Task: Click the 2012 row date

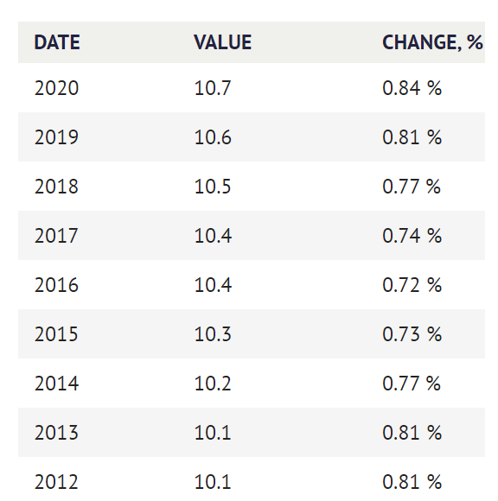Action: click(56, 481)
